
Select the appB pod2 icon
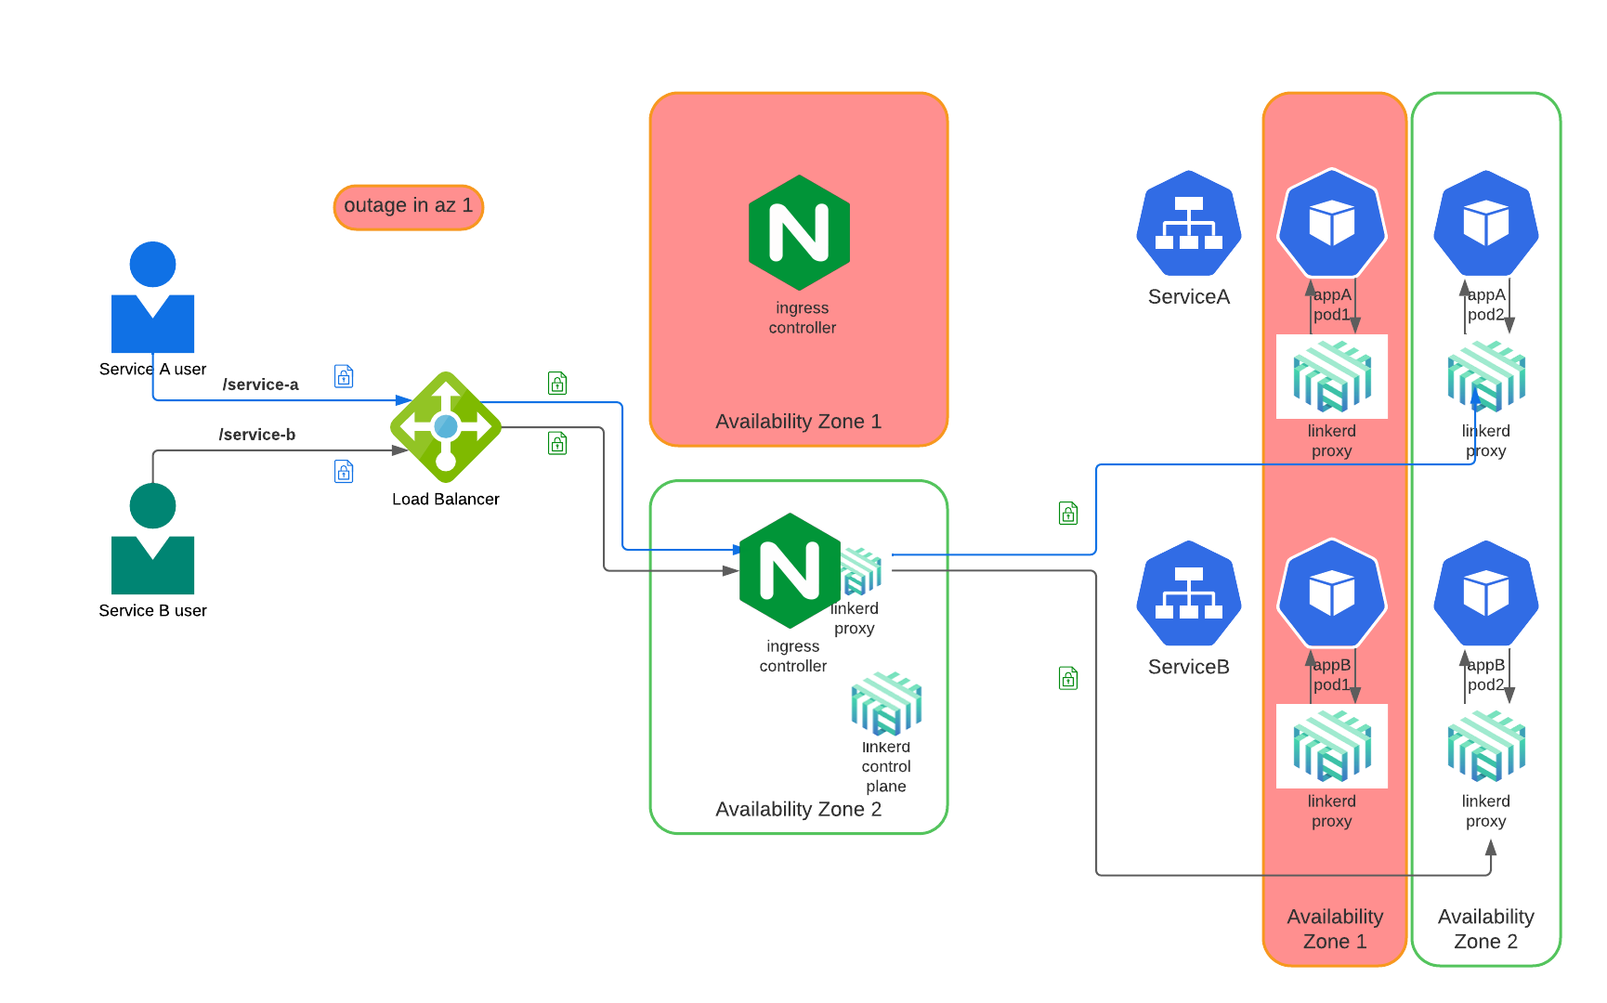pos(1486,594)
